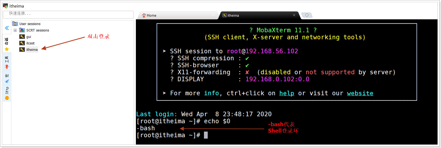Open the 宏 macros side tab
This screenshot has width=441, height=148.
7,78
